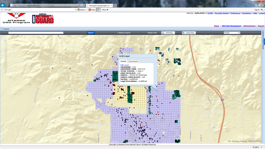The width and height of the screenshot is (265, 149).
Task: Click the Print Map button
Action: [x=168, y=33]
